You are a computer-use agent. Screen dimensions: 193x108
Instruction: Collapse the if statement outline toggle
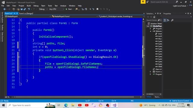(19, 57)
